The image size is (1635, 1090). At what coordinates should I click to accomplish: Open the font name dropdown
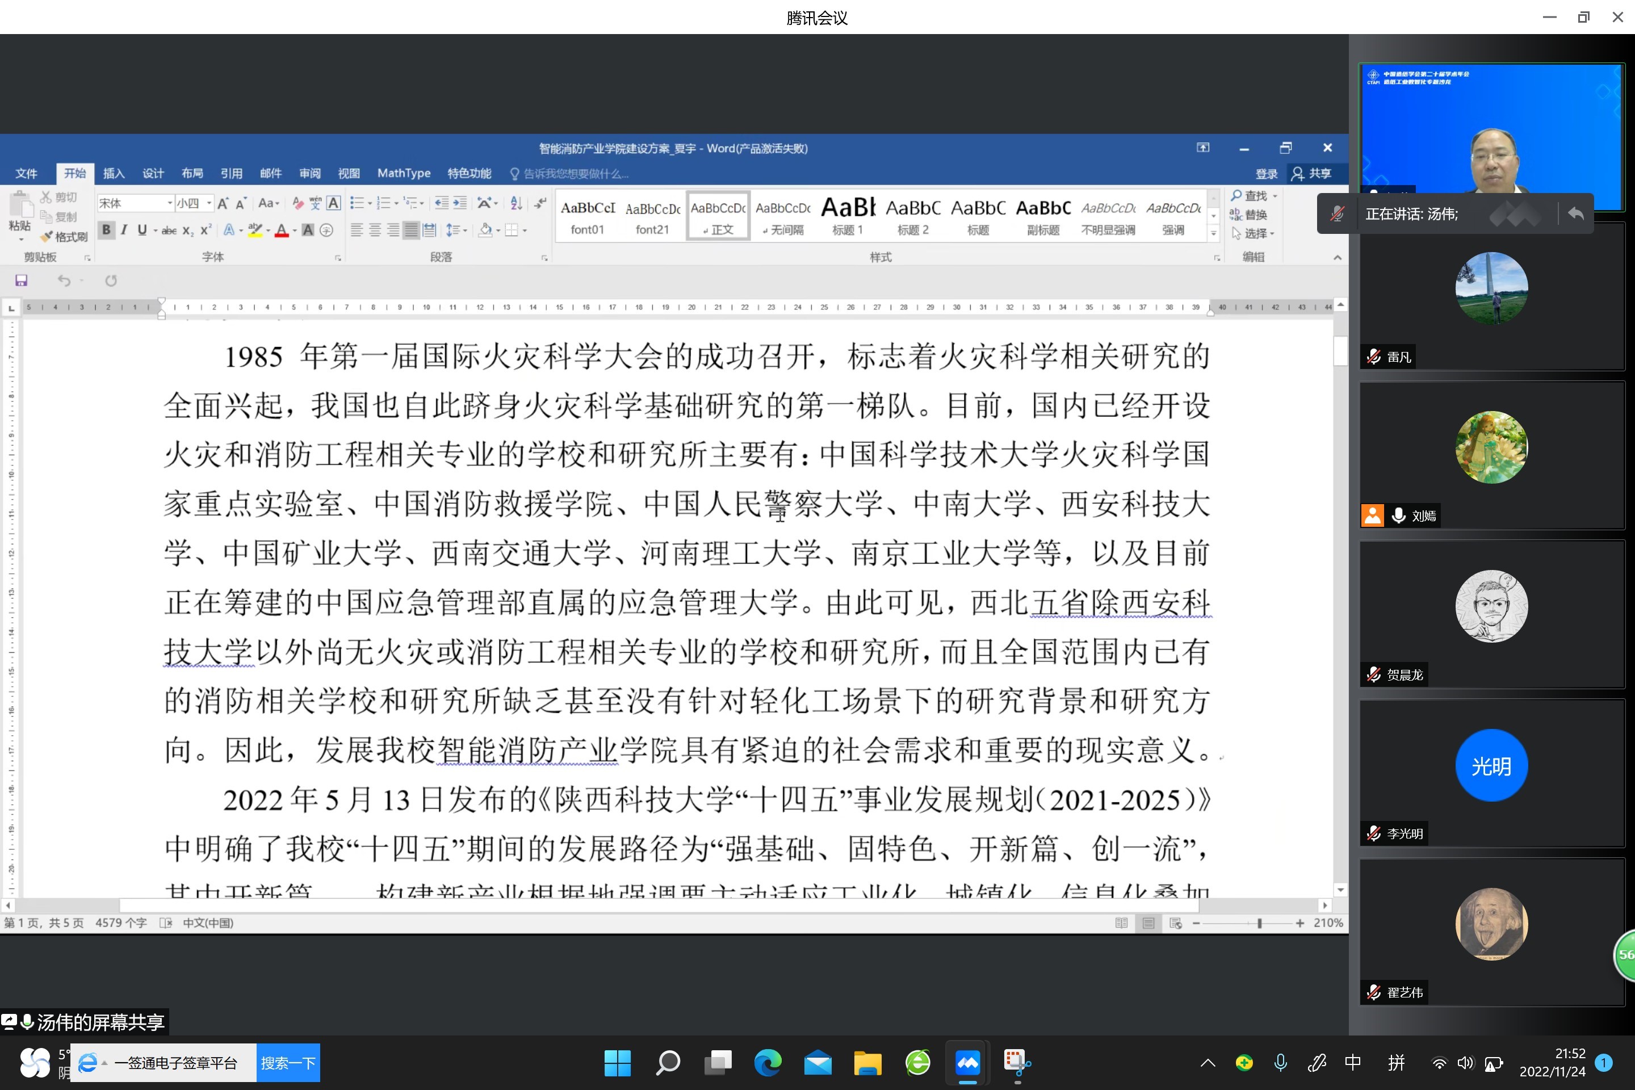(170, 203)
